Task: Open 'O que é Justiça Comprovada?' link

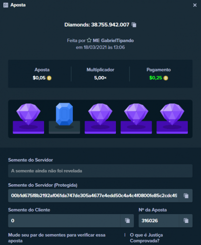Action: 146,238
